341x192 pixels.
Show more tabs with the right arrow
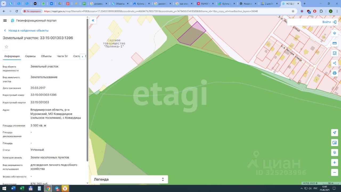[83, 57]
